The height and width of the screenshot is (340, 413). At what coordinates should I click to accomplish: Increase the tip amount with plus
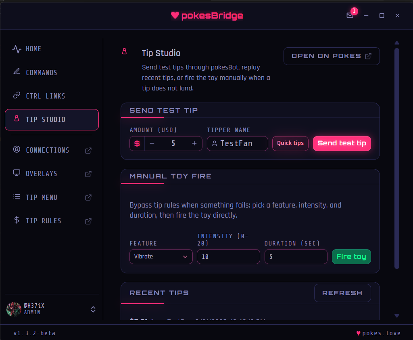(x=194, y=143)
